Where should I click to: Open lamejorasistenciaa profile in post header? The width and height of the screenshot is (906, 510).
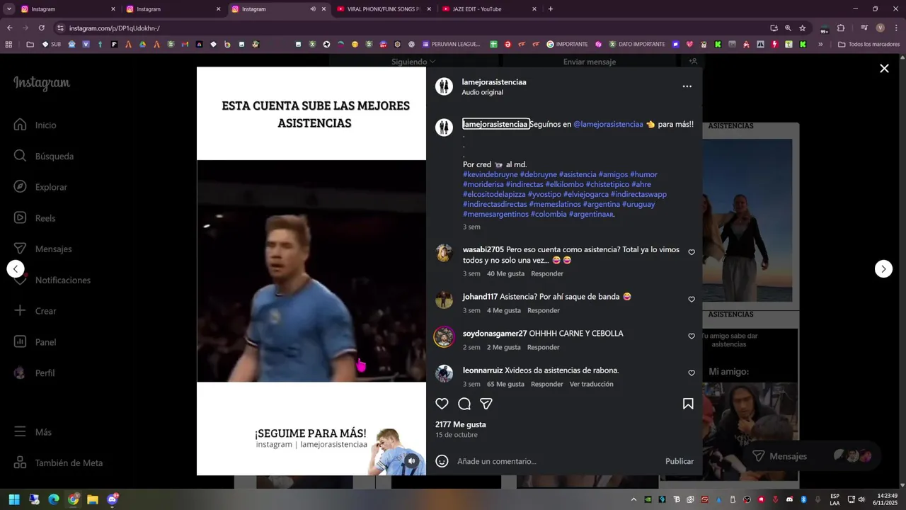[x=494, y=82]
